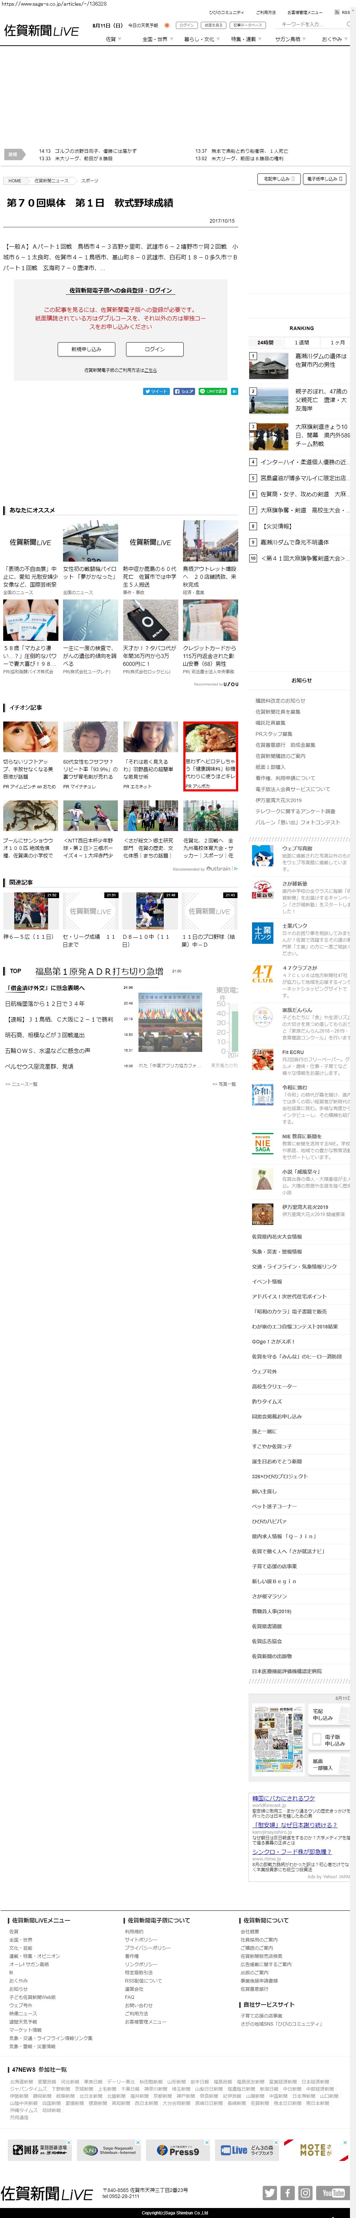Open the Facebook icon in the footer
356x2218 pixels.
287,2193
